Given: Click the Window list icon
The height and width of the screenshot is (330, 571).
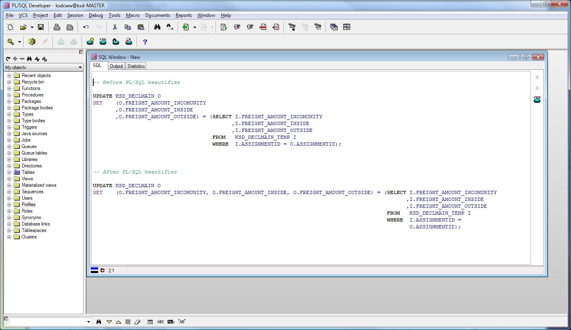Looking at the screenshot, I should (334, 27).
